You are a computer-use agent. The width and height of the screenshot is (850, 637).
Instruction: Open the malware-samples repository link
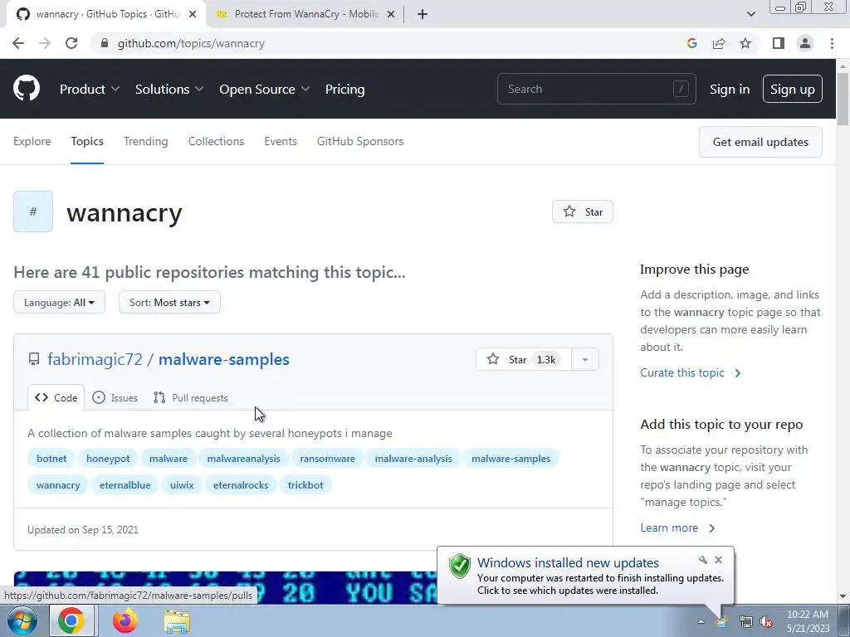pos(224,359)
